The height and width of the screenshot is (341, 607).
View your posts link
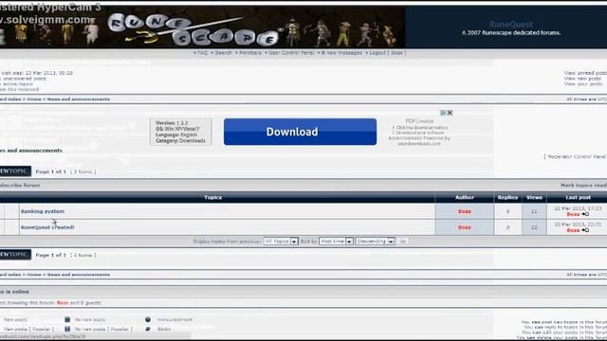pos(583,84)
